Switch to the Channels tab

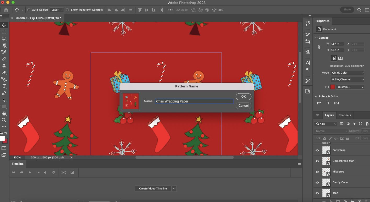click(x=344, y=115)
